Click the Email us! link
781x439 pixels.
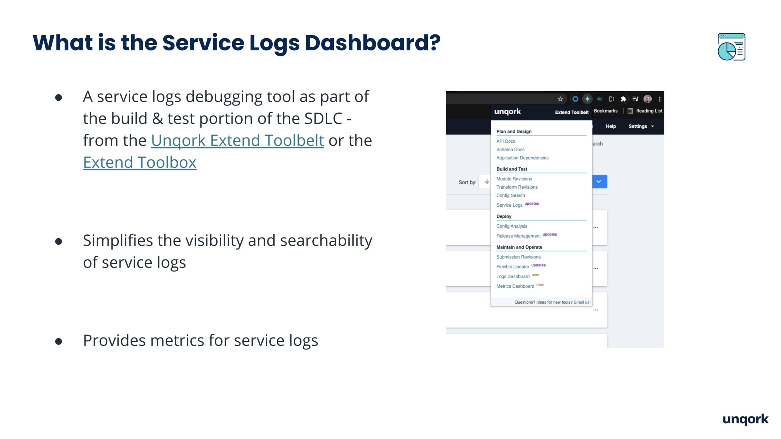[x=582, y=302]
